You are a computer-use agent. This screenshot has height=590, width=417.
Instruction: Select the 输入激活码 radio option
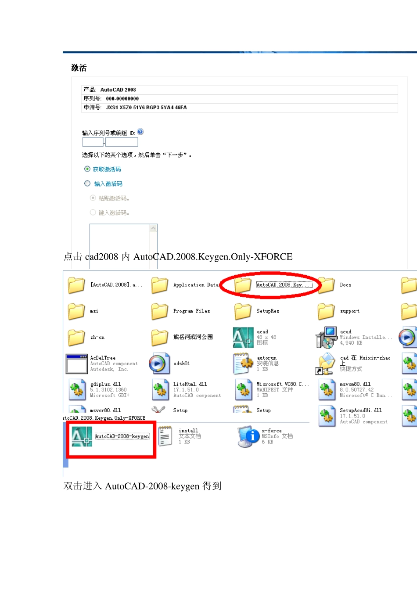[87, 183]
